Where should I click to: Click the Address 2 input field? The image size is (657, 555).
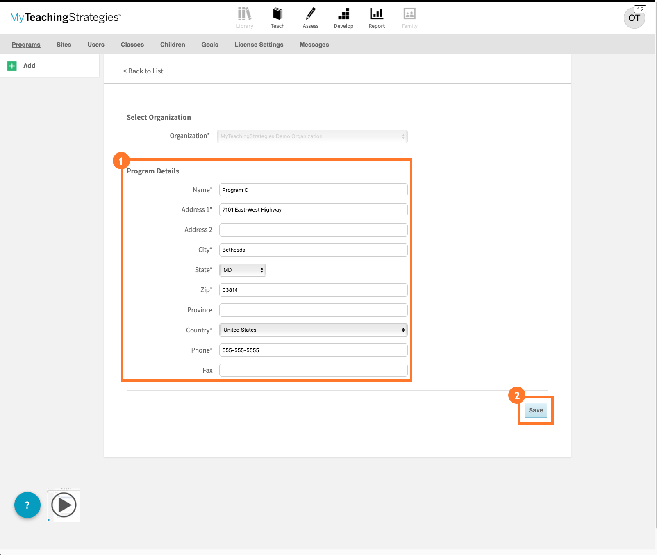(x=313, y=230)
